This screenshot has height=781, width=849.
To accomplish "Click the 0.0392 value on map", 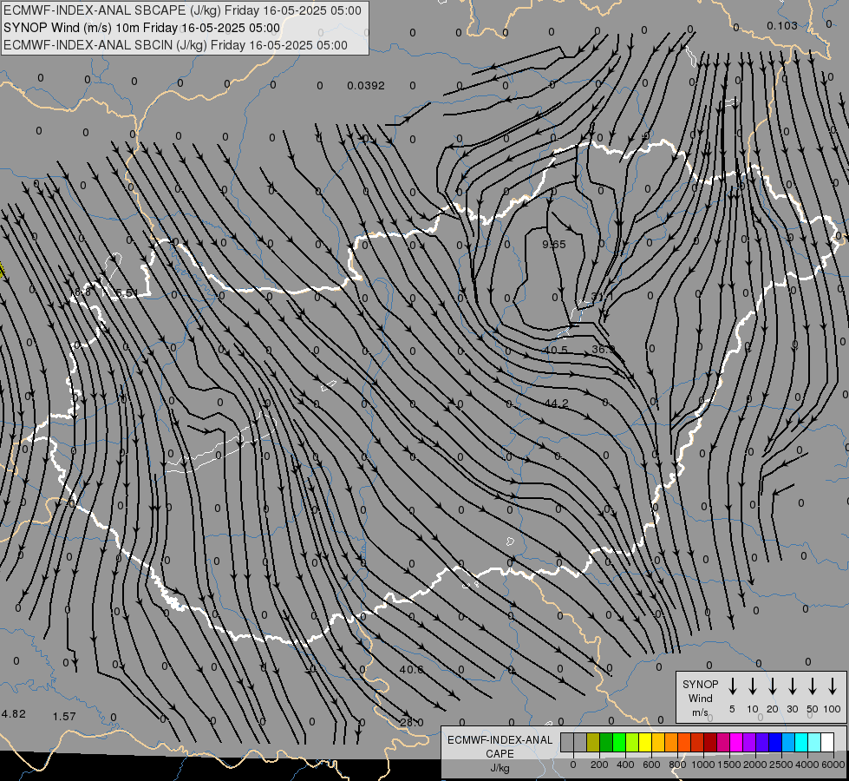I will click(366, 86).
